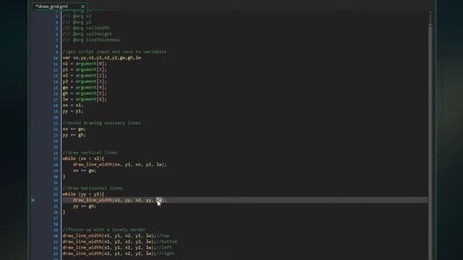Click the '/// @arg lineThickness' comment line
Viewport: 463px width, 260px height.
click(91, 40)
